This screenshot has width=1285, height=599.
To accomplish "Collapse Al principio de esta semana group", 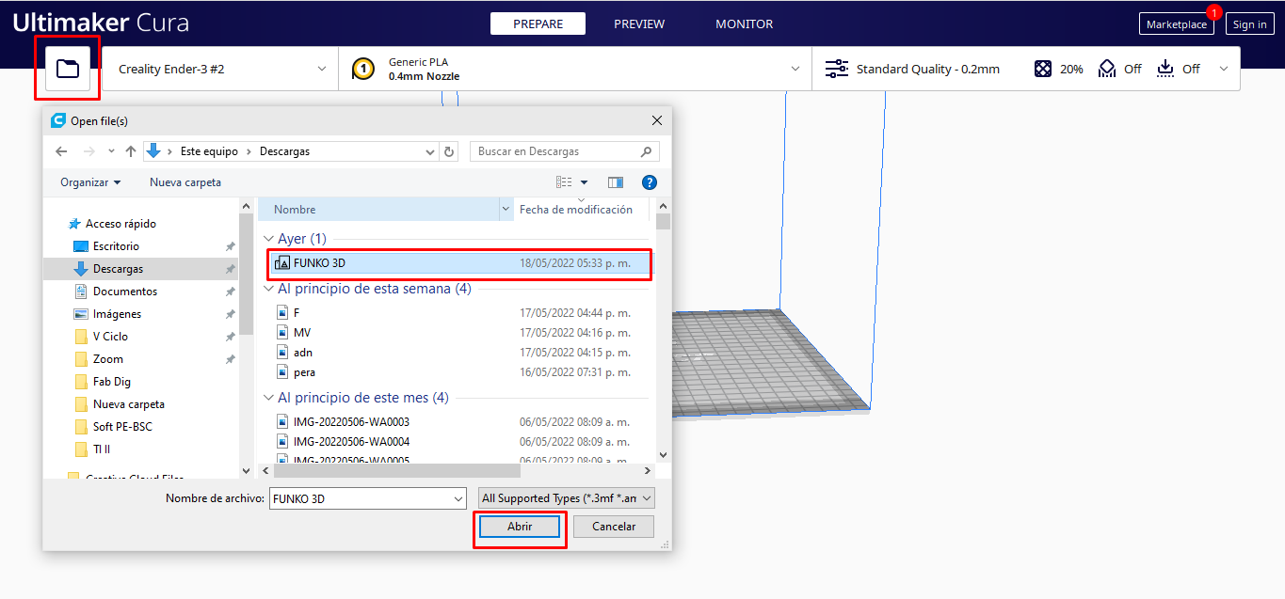I will point(269,289).
